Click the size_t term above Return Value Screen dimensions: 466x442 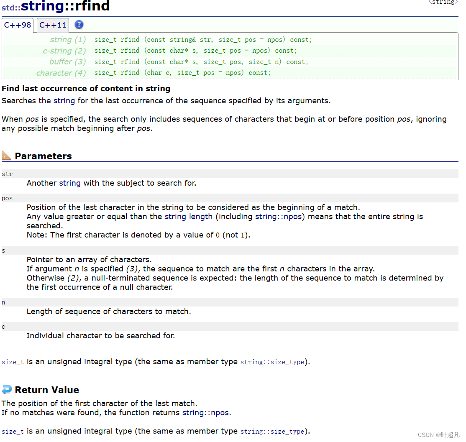click(x=13, y=362)
